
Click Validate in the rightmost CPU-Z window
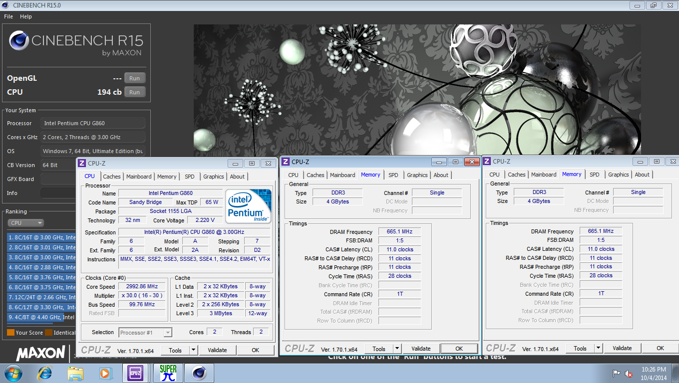[622, 348]
